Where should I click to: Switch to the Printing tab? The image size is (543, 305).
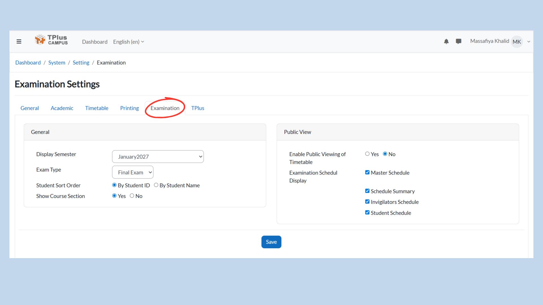tap(129, 108)
